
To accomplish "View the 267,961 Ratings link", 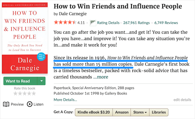I will pos(136,23).
